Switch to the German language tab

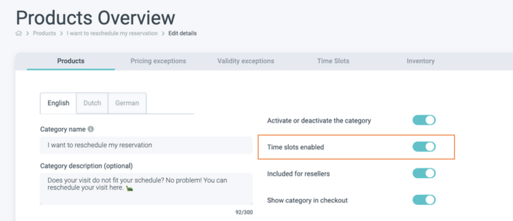pos(127,103)
